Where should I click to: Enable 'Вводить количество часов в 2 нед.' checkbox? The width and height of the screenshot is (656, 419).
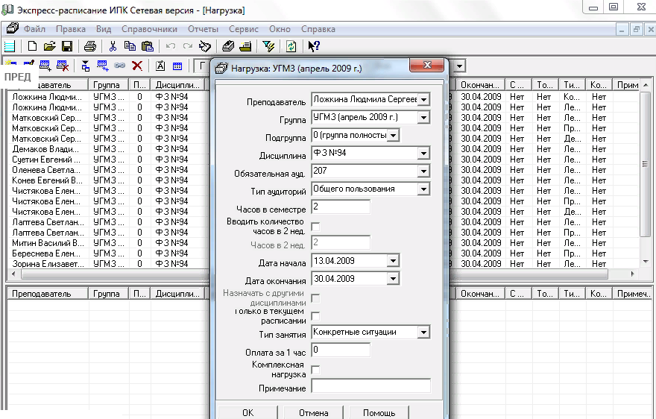pos(315,227)
